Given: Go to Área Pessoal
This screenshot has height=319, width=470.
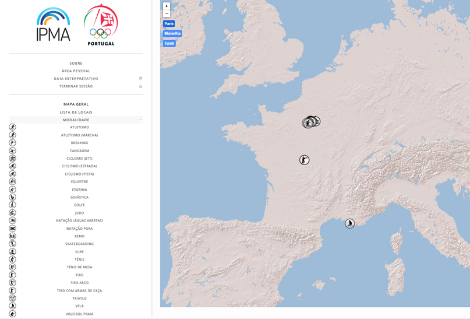Looking at the screenshot, I should pos(76,71).
